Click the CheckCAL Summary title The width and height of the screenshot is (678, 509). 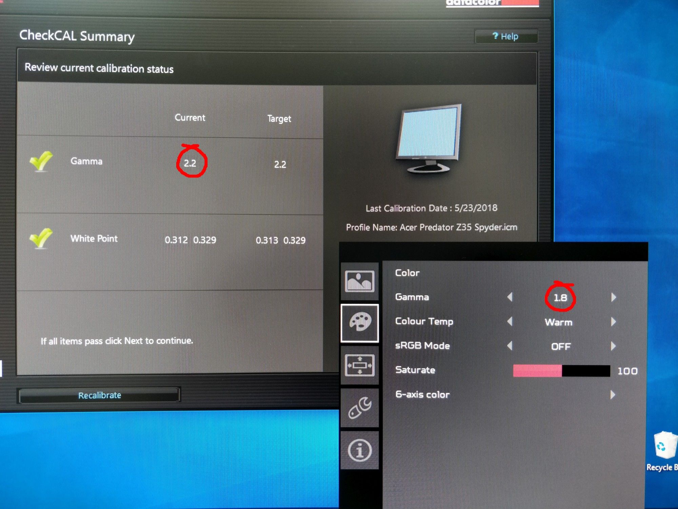pos(77,36)
